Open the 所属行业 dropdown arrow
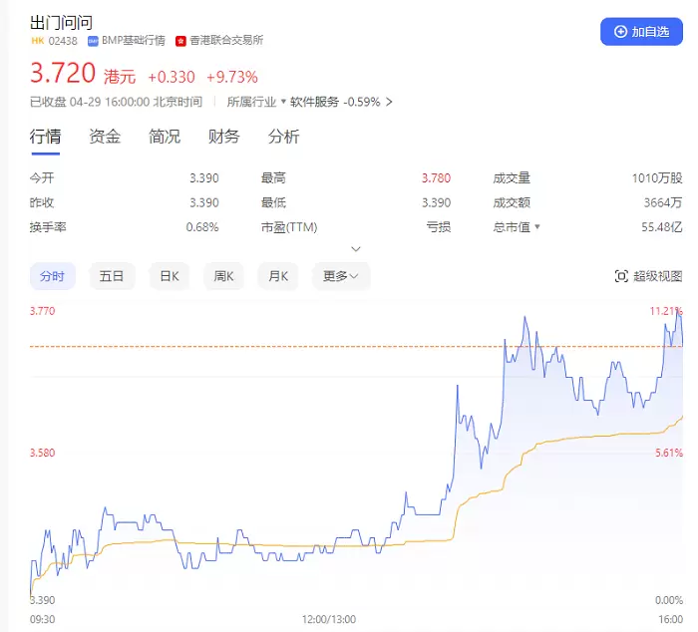The image size is (698, 632). coord(283,102)
